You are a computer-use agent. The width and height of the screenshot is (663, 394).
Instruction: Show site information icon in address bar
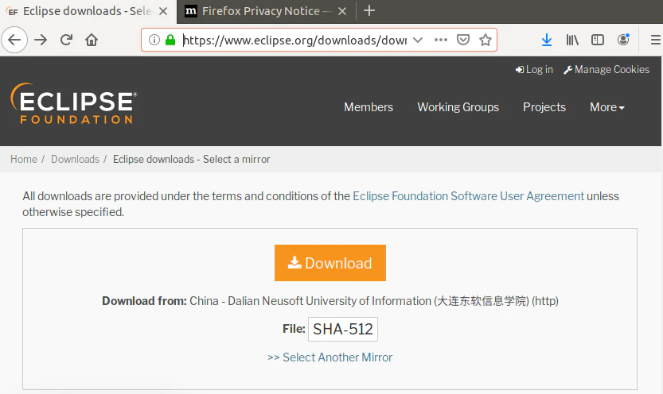[x=154, y=40]
